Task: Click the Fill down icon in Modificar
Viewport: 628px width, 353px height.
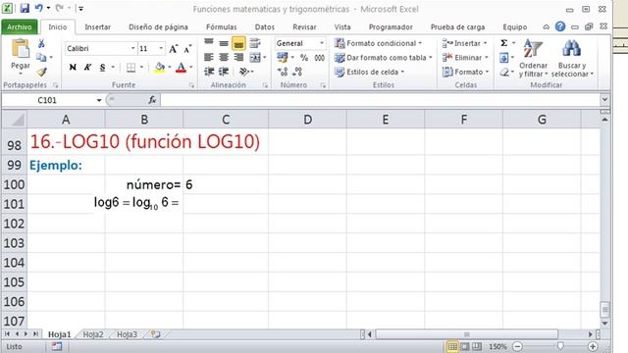Action: [x=503, y=58]
